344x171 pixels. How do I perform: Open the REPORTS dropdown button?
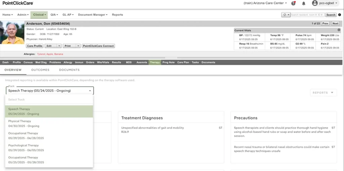click(x=324, y=93)
